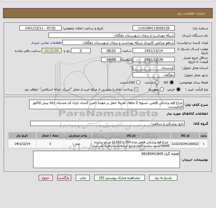
Task: Open مشاهده مدارک پیوستی attachments
Action: [x=120, y=178]
